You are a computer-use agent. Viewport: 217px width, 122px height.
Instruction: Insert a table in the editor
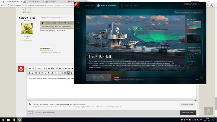tap(57, 69)
